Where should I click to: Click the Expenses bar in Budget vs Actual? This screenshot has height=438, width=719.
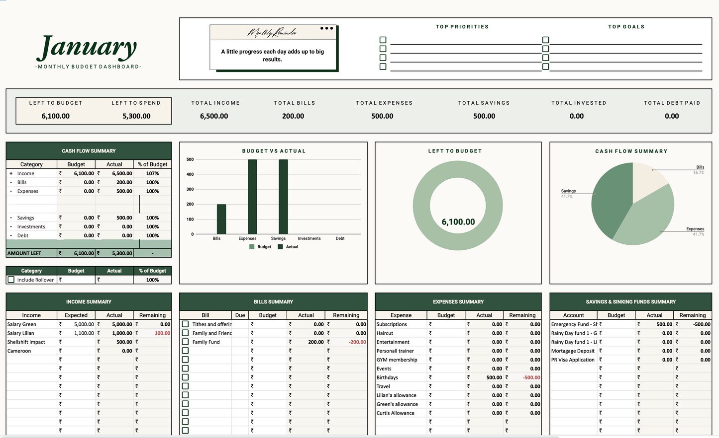coord(252,196)
